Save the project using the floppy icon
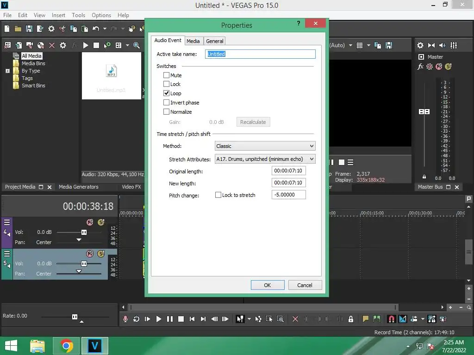The width and height of the screenshot is (474, 355). (x=29, y=29)
